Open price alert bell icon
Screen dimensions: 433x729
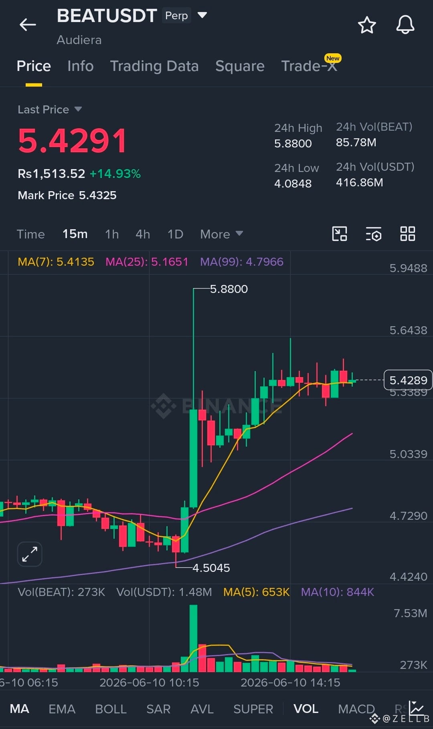pos(405,25)
